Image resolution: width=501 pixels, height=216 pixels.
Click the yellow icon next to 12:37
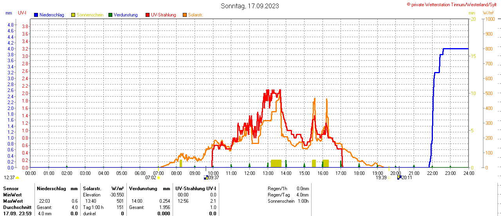click(x=17, y=178)
